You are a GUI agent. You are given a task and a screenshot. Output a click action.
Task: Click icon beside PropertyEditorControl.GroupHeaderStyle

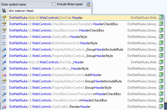(3, 88)
